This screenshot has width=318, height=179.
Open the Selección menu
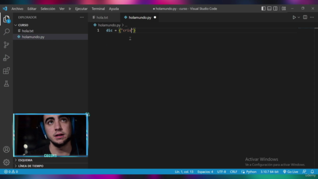pyautogui.click(x=48, y=9)
